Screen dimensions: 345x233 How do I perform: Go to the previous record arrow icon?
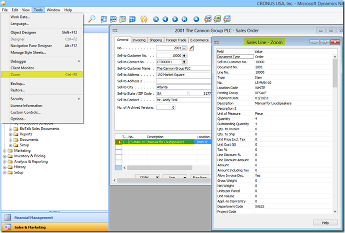tap(165, 19)
